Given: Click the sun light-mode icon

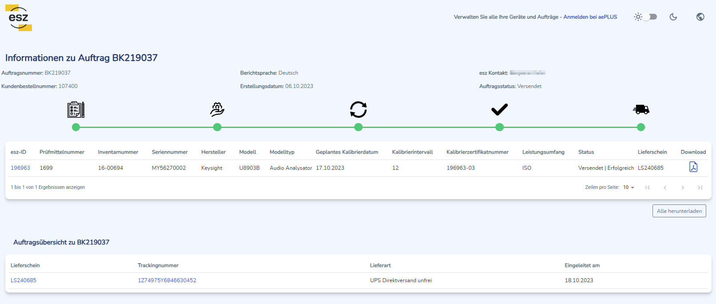Looking at the screenshot, I should pyautogui.click(x=638, y=17).
